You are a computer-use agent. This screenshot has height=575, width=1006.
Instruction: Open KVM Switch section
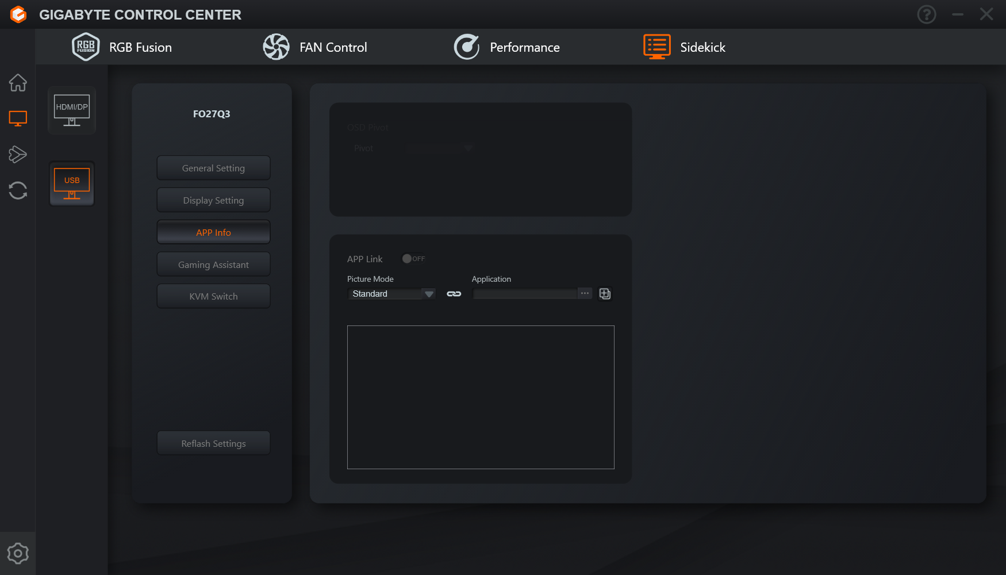point(213,296)
